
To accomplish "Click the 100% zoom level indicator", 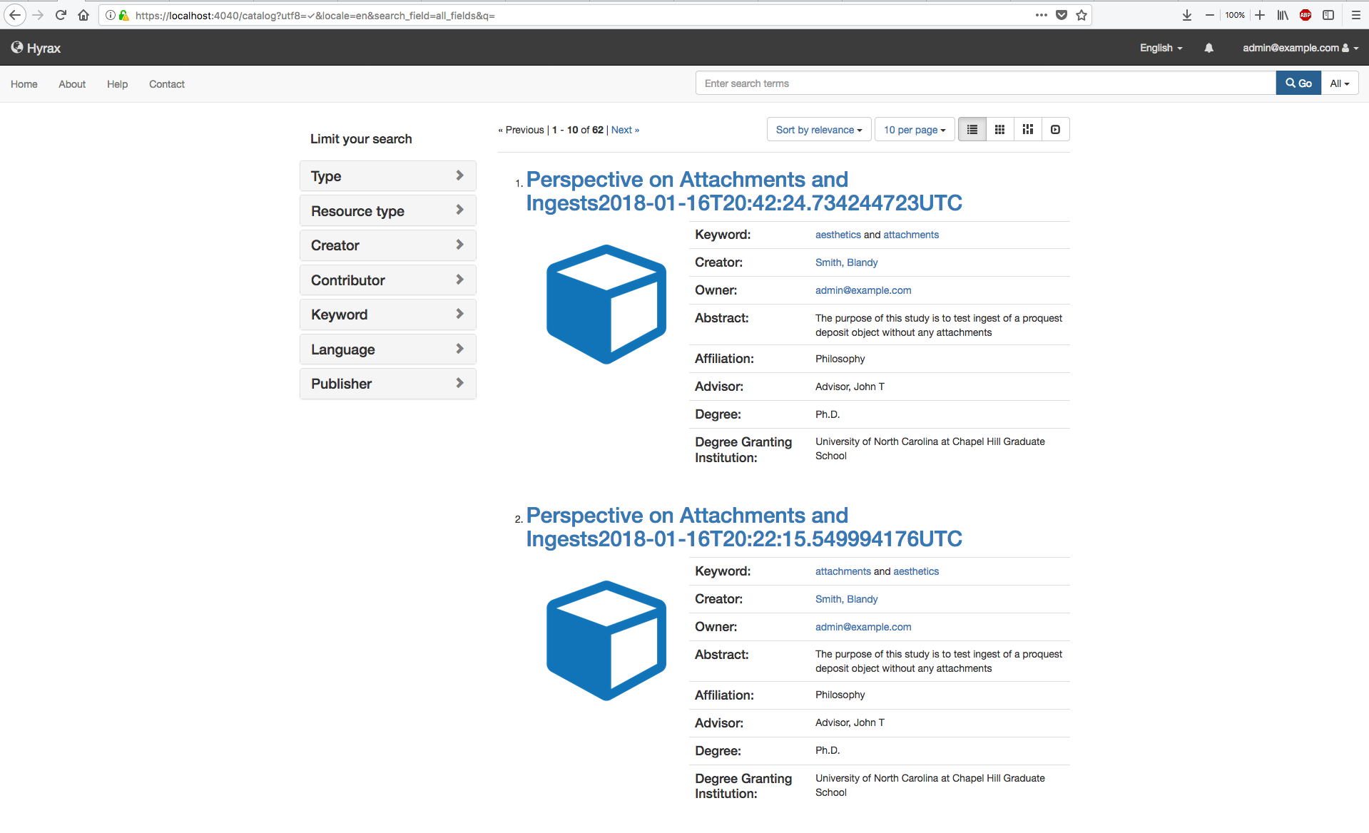I will pyautogui.click(x=1235, y=15).
